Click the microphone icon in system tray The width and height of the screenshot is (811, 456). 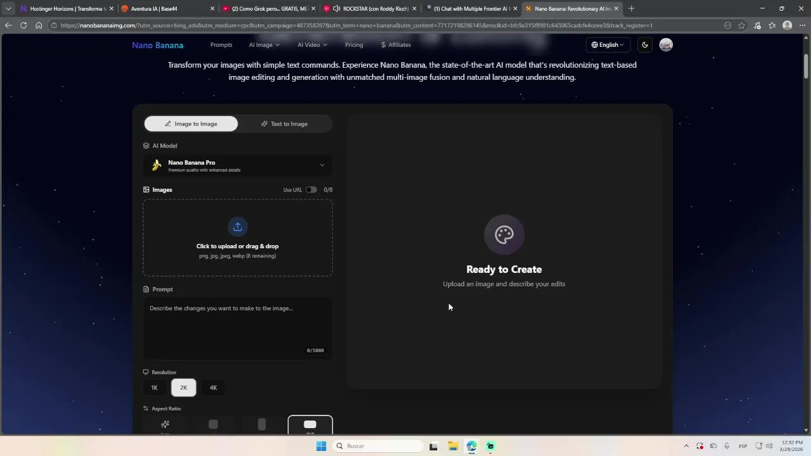coord(727,446)
